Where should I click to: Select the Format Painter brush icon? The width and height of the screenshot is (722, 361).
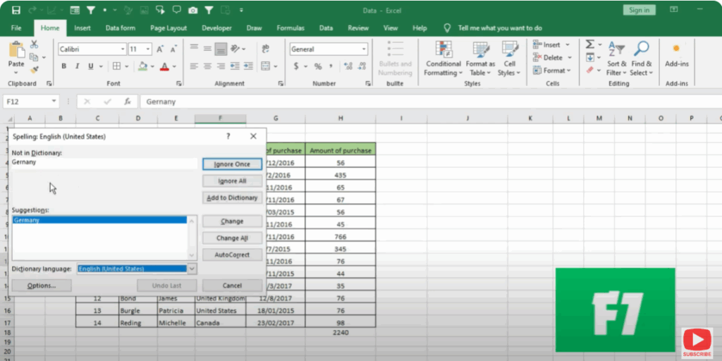(x=33, y=70)
